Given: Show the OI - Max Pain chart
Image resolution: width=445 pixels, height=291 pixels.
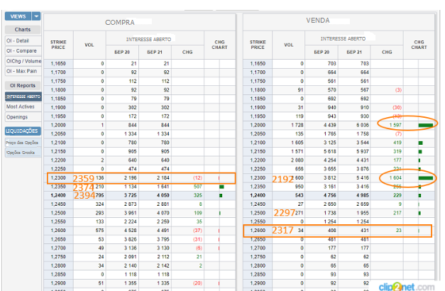Looking at the screenshot, I should coord(22,70).
